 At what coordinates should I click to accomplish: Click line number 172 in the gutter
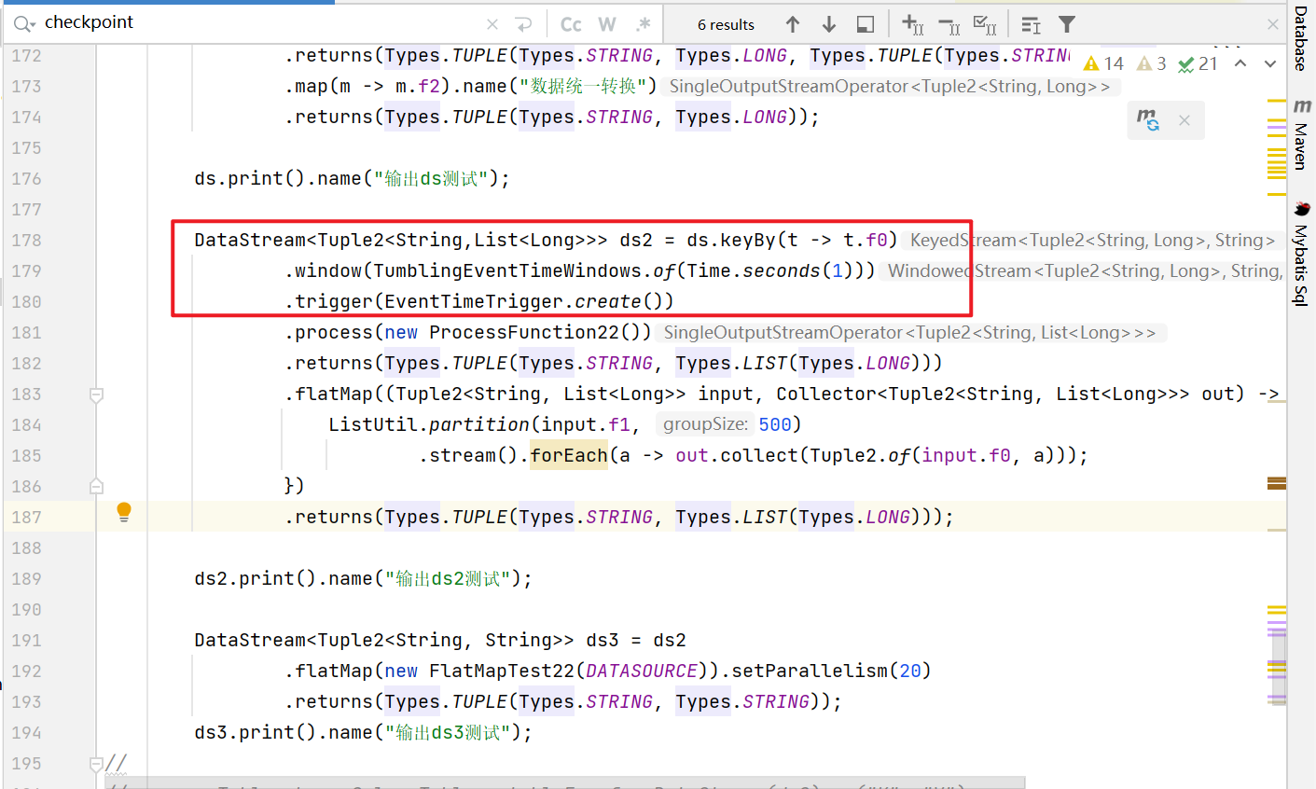(26, 55)
